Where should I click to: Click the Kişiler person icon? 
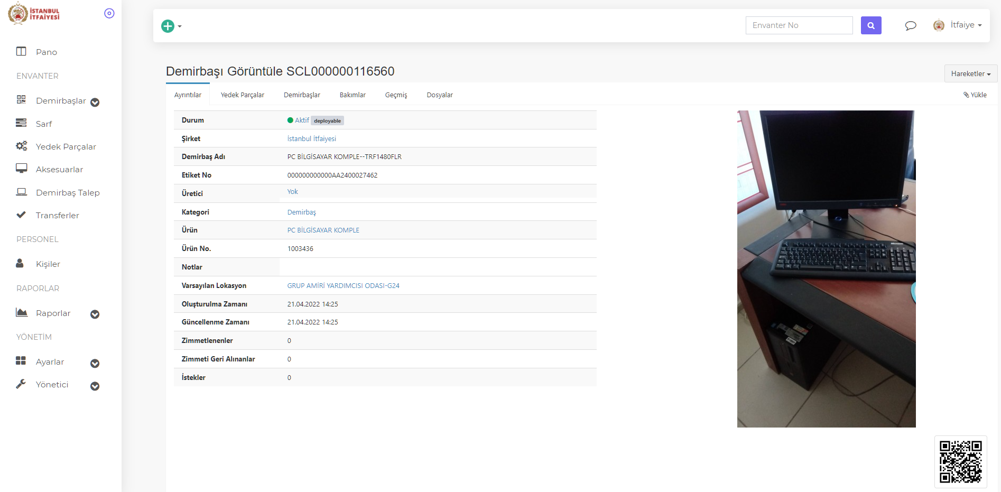coord(20,263)
